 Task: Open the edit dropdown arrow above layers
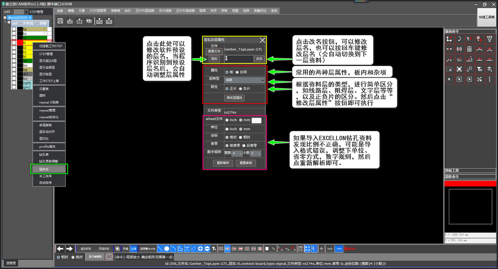[26, 12]
